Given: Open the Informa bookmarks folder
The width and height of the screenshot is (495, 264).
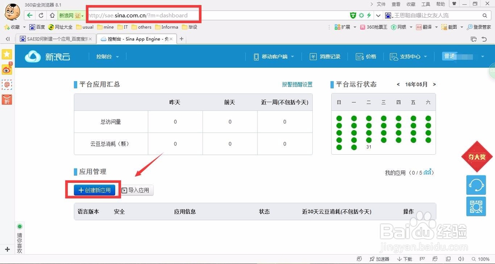Looking at the screenshot, I should point(167,27).
